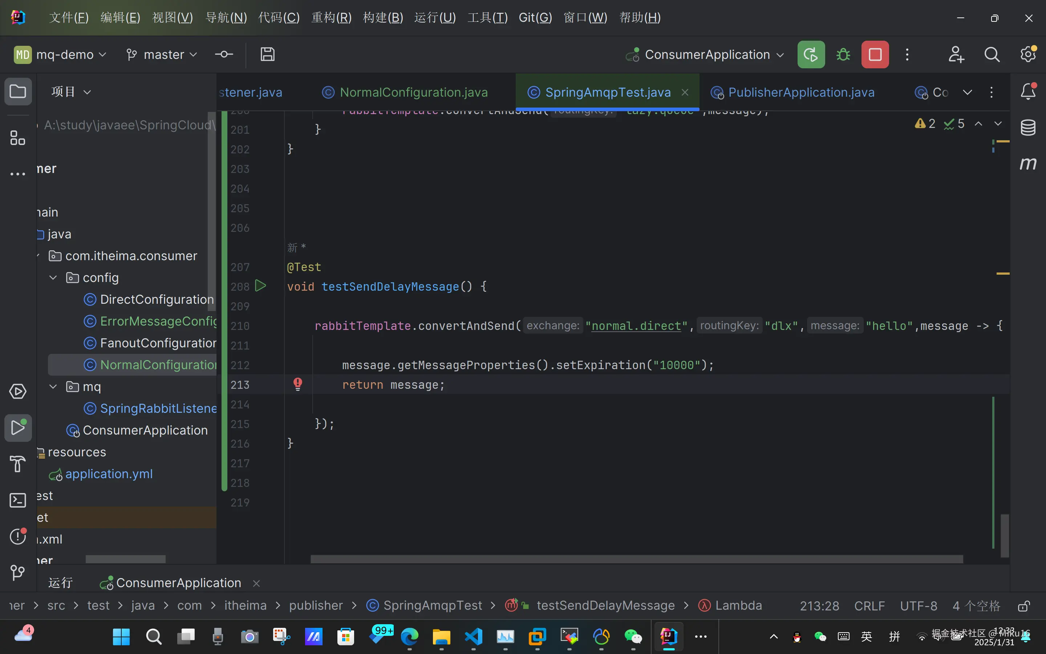The height and width of the screenshot is (654, 1046).
Task: Toggle the read-only lock in status bar
Action: tap(1023, 606)
